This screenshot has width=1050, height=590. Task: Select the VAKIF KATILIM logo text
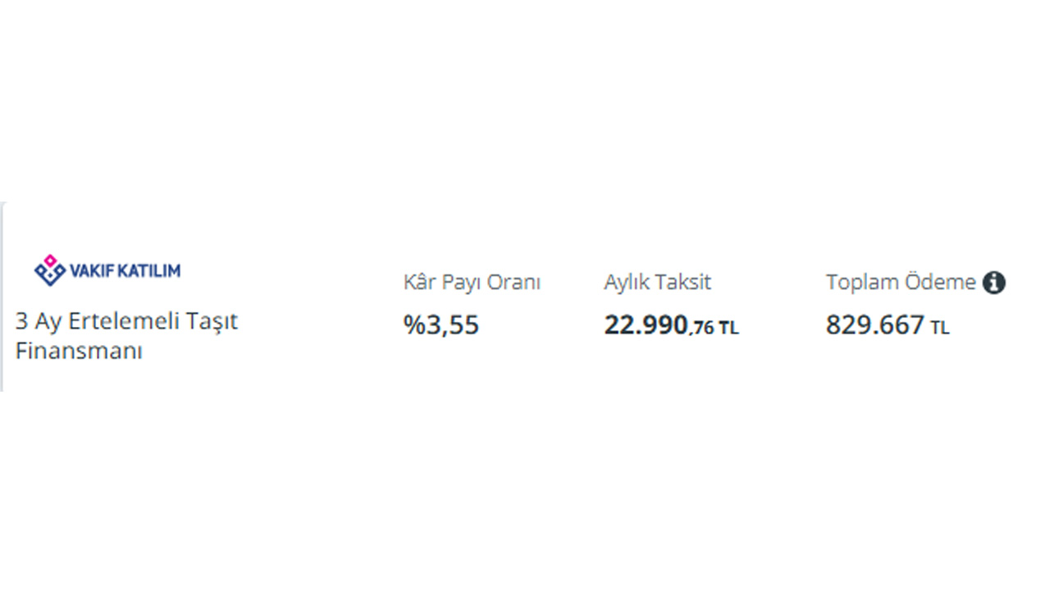pyautogui.click(x=124, y=270)
